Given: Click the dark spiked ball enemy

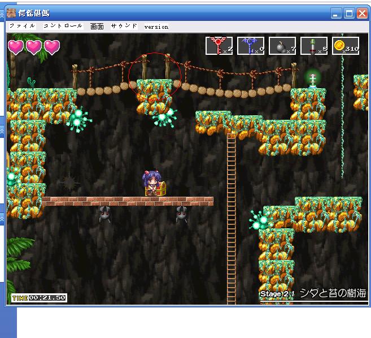Looking at the screenshot, I should click(x=69, y=183).
